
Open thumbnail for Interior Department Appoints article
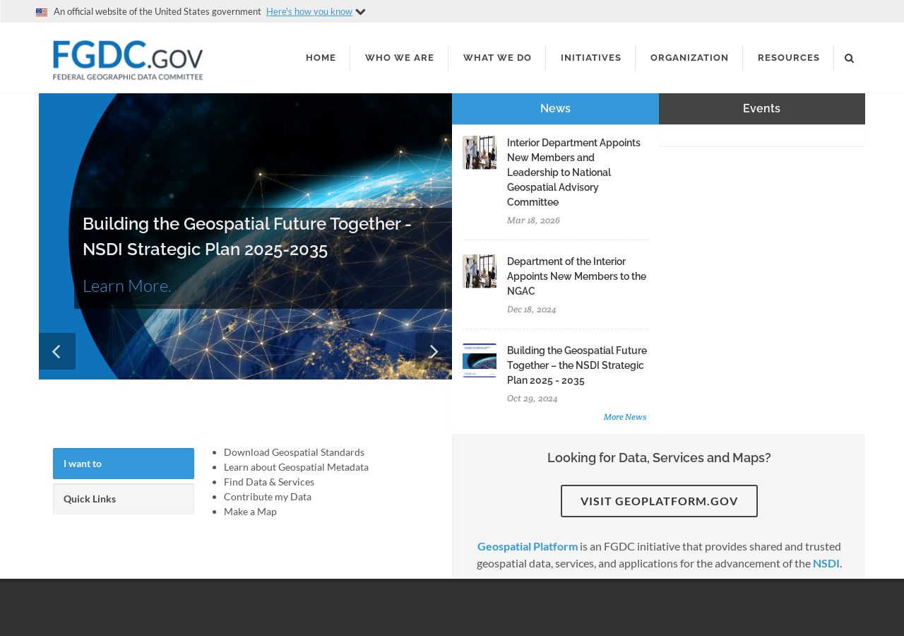pyautogui.click(x=480, y=153)
